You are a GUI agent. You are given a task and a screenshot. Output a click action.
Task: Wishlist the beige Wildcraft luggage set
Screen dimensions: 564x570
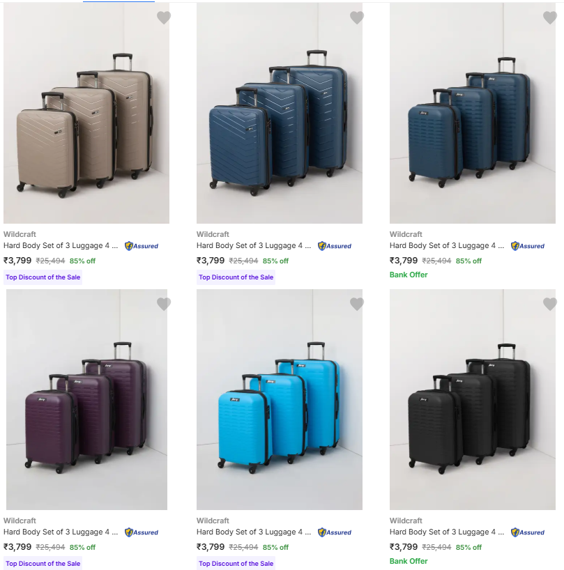[164, 18]
